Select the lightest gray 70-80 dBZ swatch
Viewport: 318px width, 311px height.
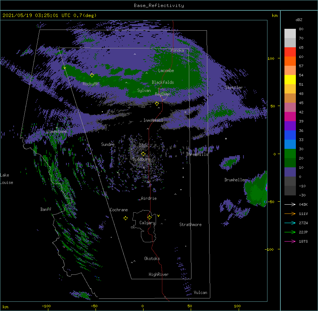tap(290, 34)
